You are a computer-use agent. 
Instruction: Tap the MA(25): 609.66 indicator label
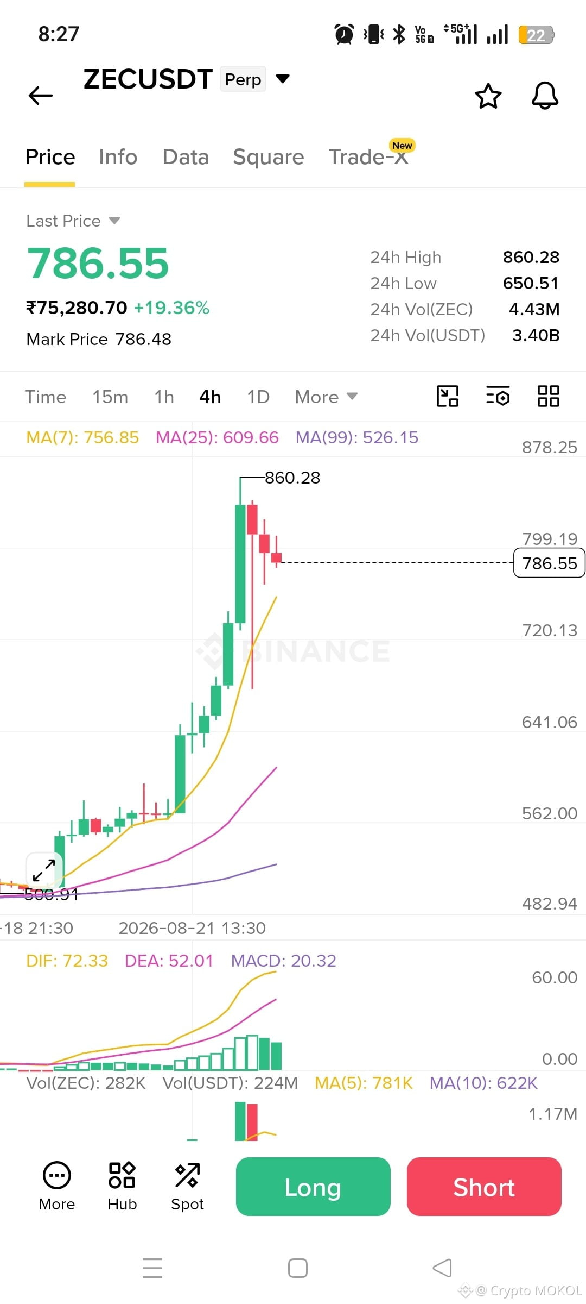[217, 437]
